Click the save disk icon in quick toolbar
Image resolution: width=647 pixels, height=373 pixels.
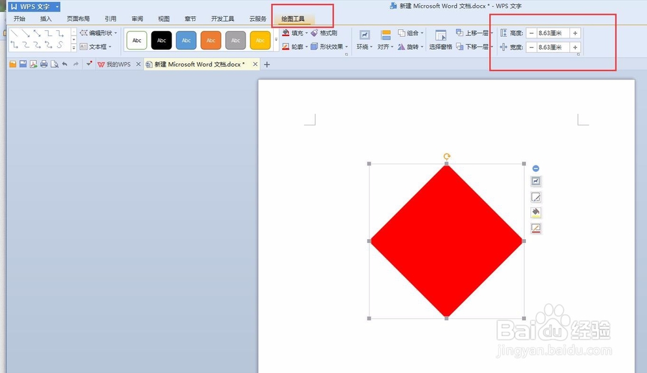23,64
